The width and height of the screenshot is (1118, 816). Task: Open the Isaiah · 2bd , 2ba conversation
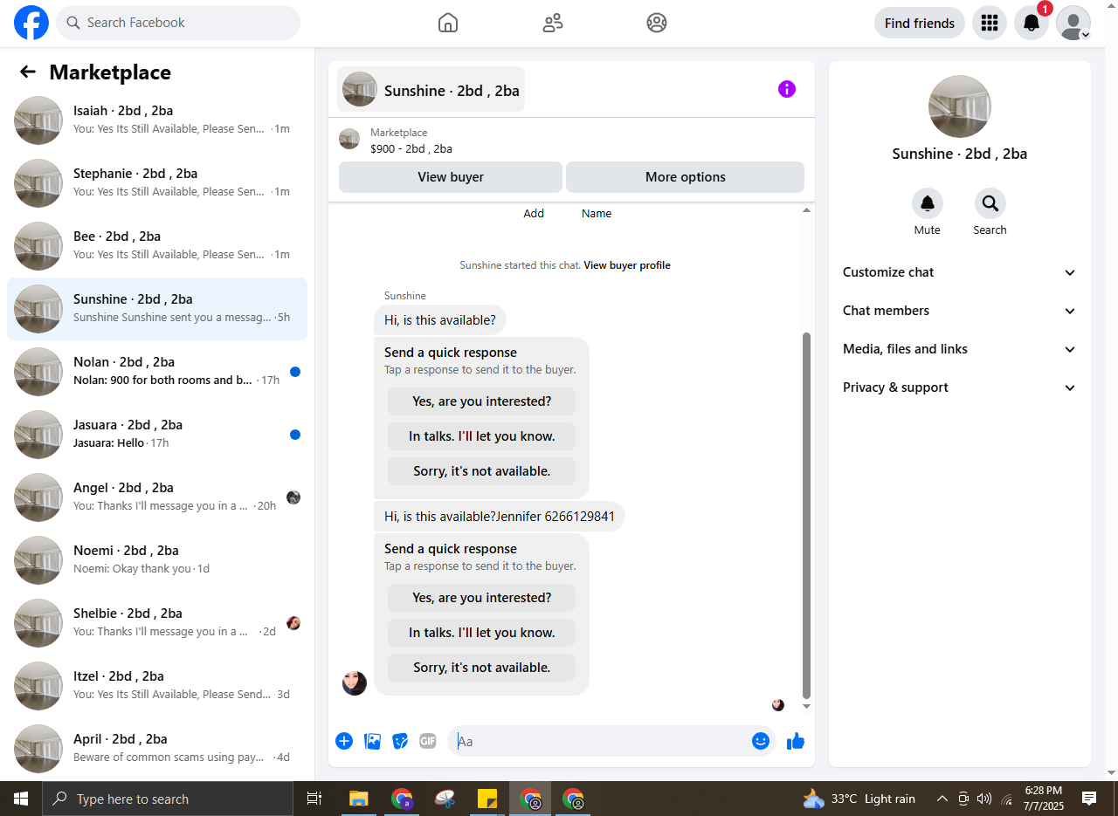point(157,120)
